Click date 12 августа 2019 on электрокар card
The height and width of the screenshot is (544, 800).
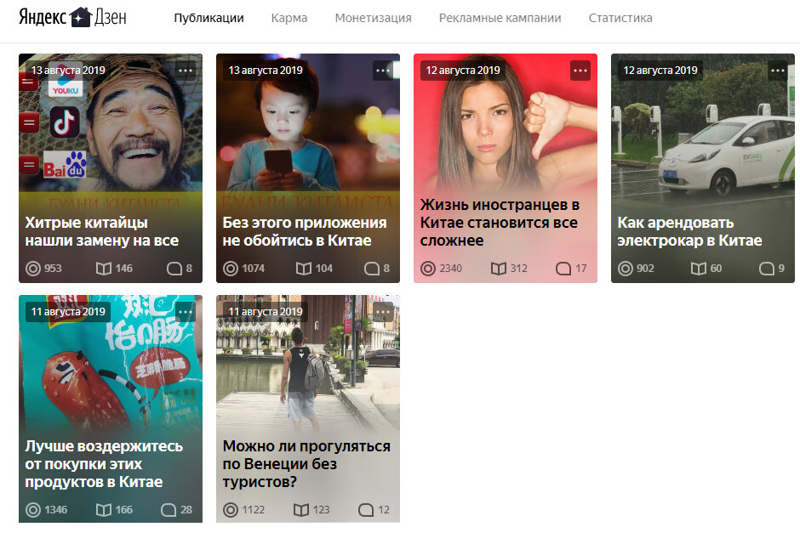point(660,71)
